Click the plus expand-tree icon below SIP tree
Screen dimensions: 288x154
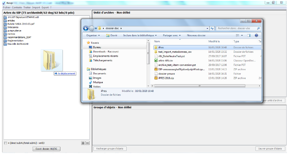(83, 143)
